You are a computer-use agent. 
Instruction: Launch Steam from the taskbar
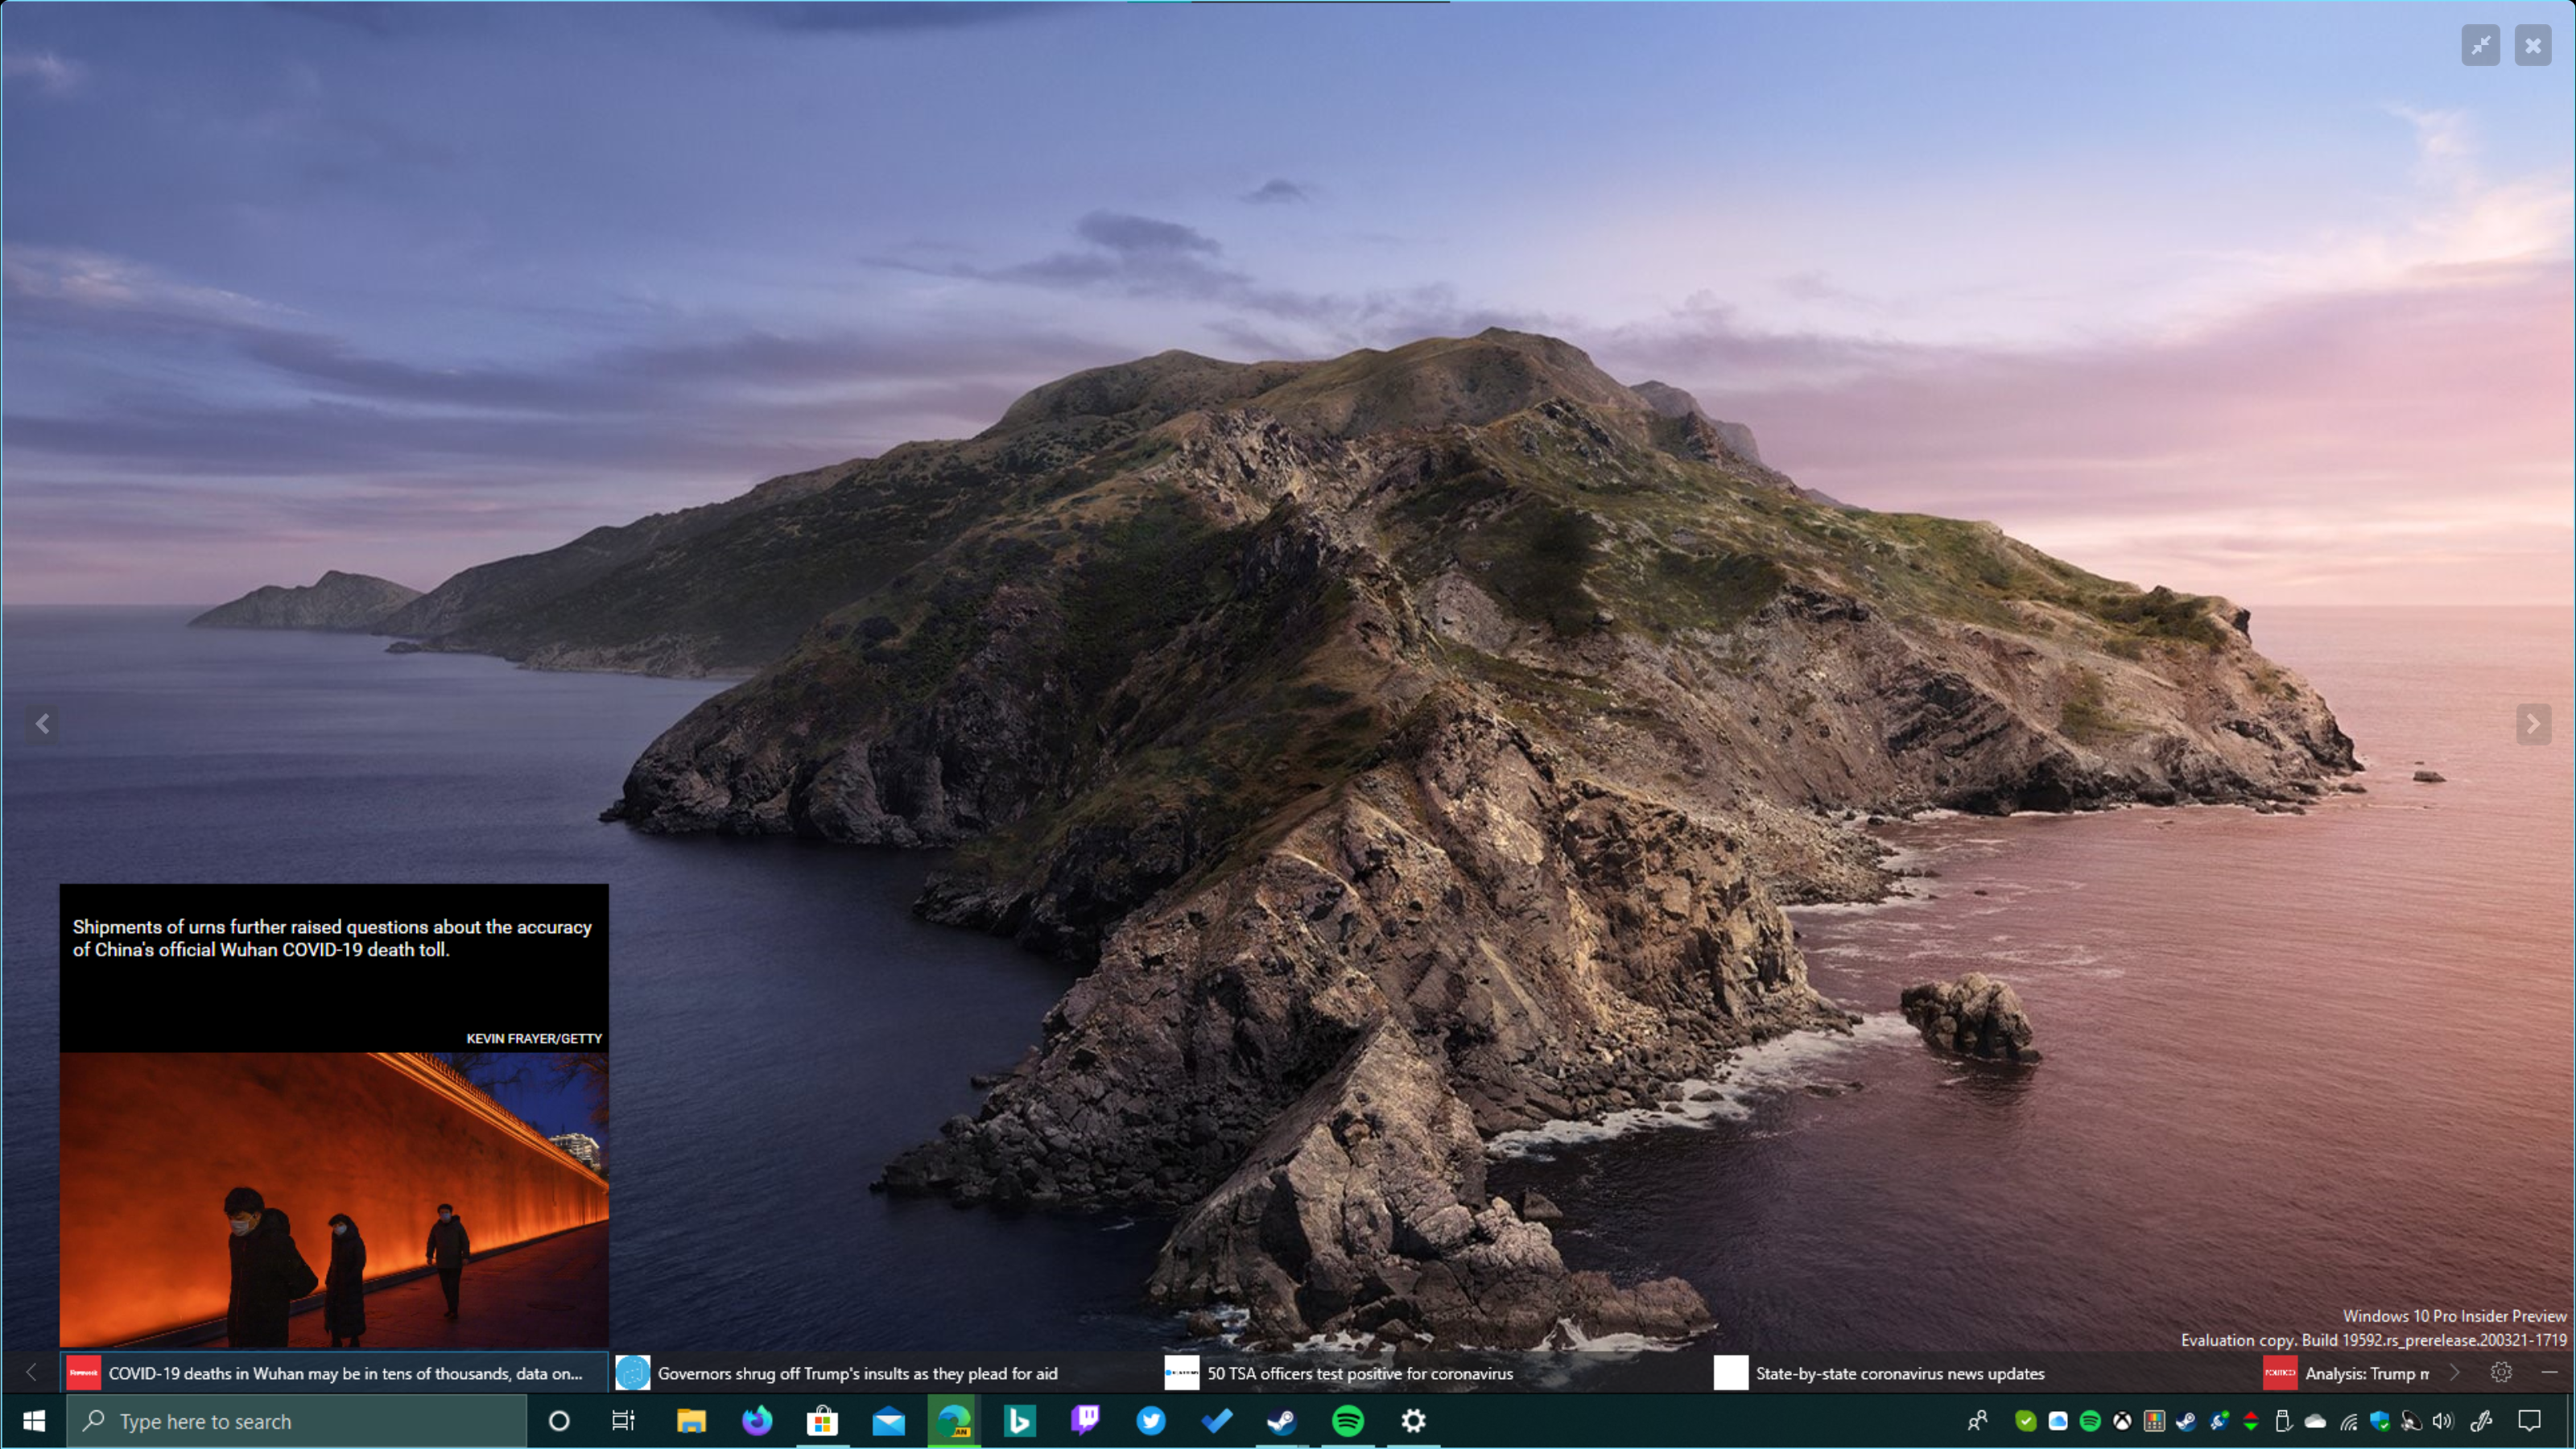pos(1282,1421)
